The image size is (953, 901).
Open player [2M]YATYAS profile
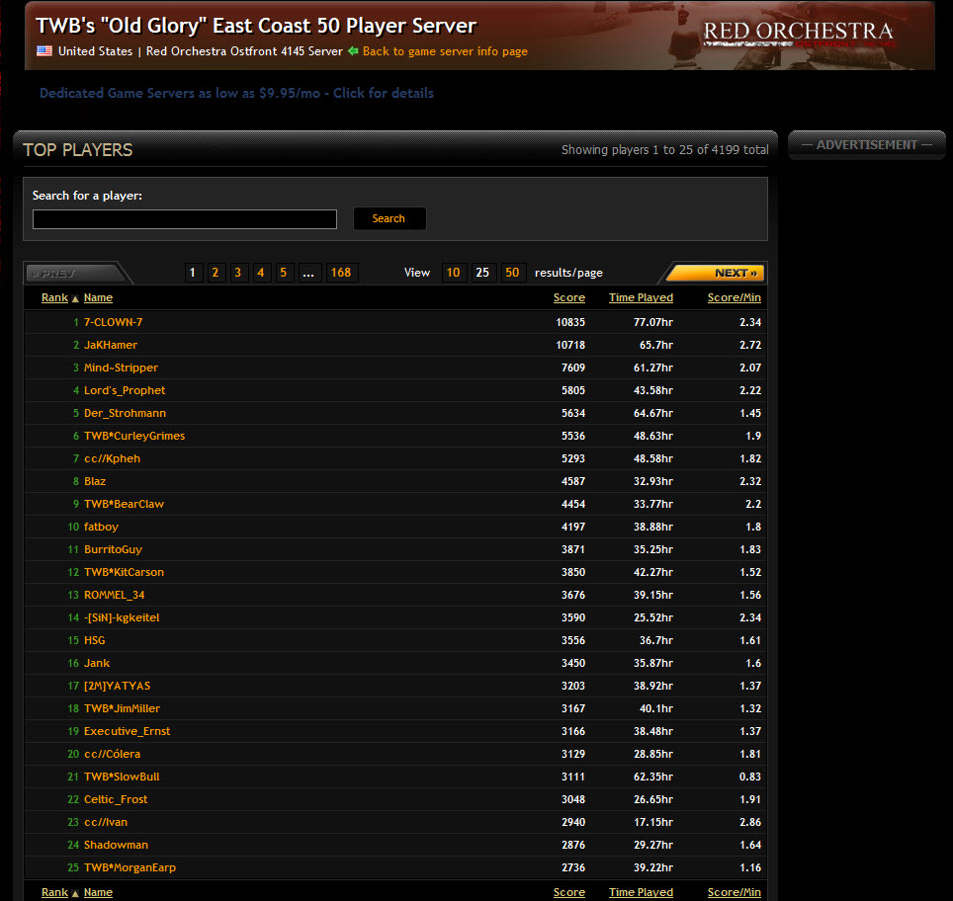coord(118,686)
